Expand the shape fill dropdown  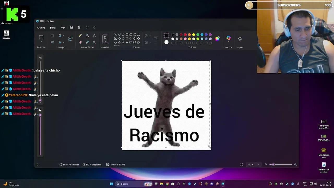click(150, 42)
